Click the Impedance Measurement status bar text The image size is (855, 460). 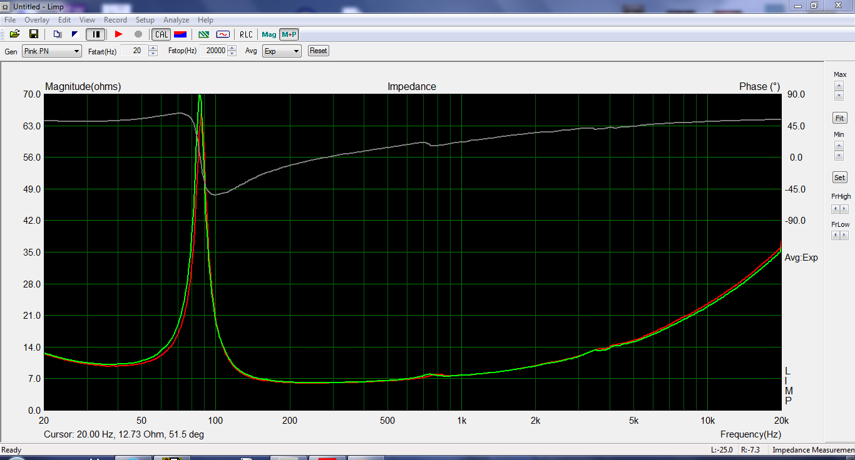coord(813,450)
